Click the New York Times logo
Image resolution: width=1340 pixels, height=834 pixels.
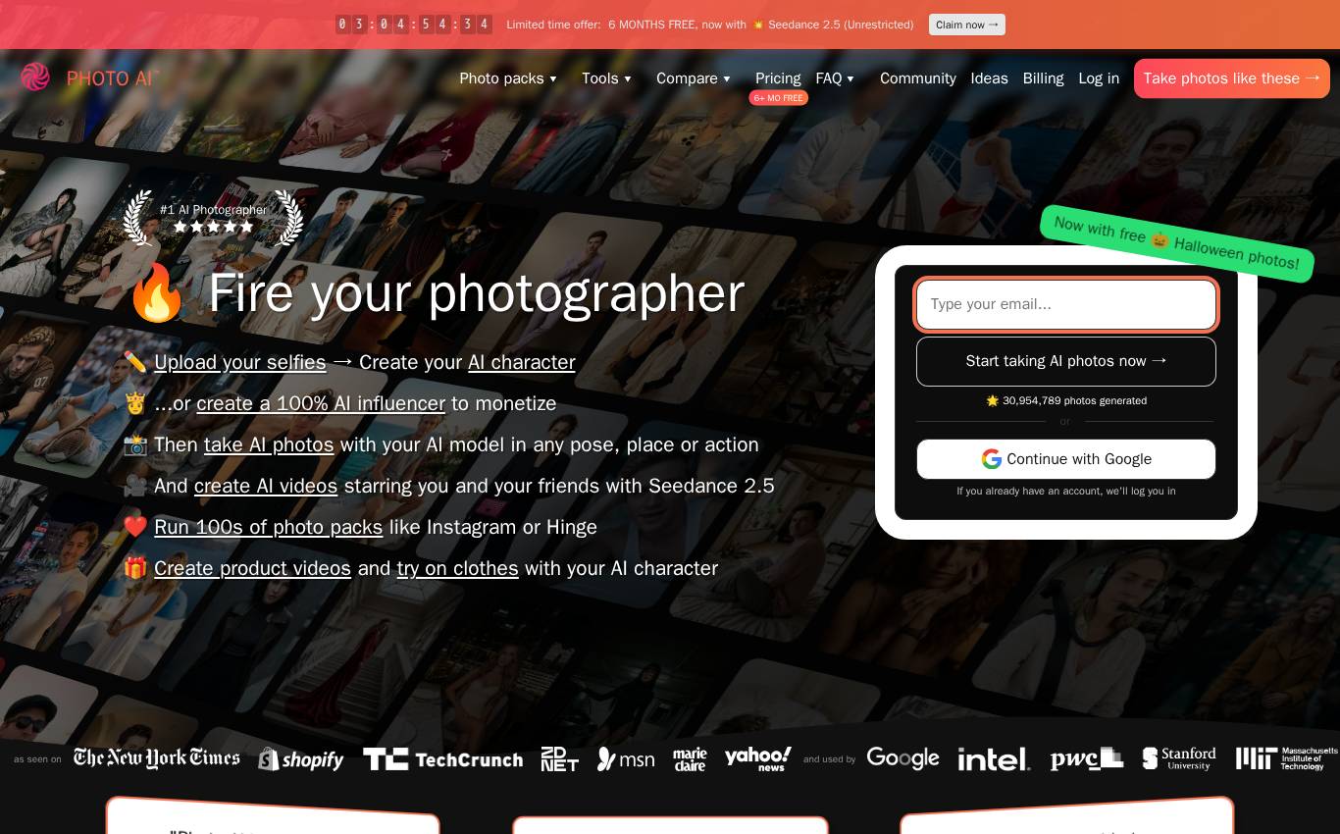point(157,758)
